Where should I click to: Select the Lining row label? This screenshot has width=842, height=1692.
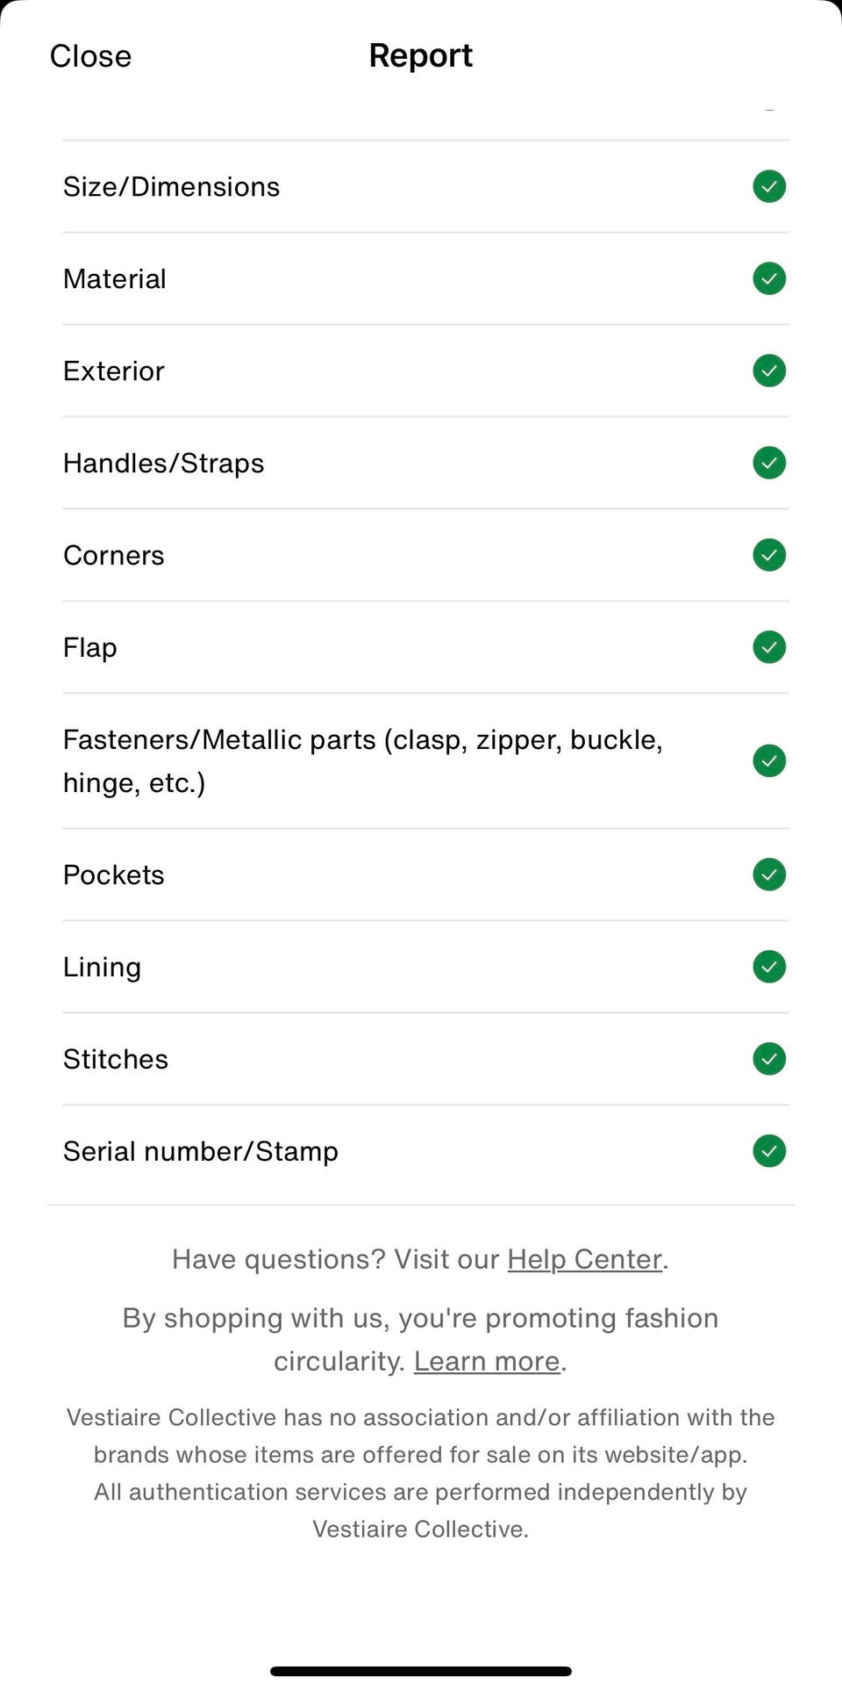[102, 967]
